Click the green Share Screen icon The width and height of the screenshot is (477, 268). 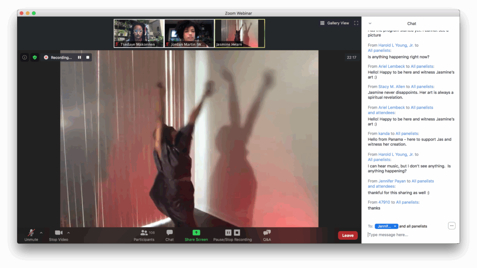(x=196, y=233)
